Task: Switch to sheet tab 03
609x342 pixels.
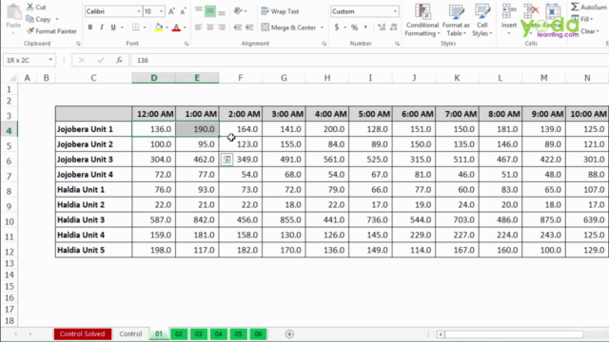Action: pyautogui.click(x=199, y=333)
